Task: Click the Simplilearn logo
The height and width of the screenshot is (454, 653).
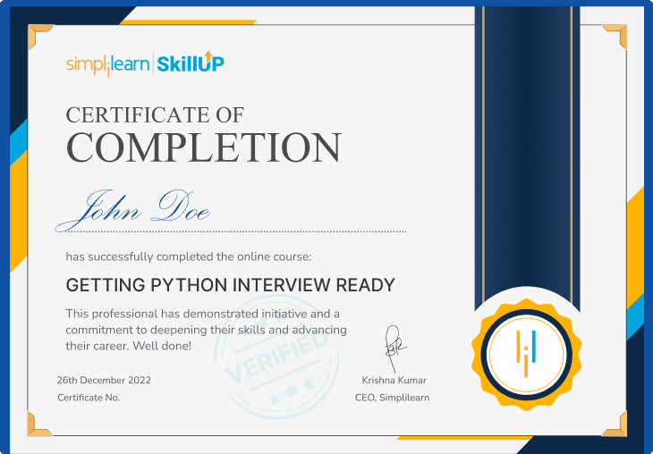Action: pos(108,63)
